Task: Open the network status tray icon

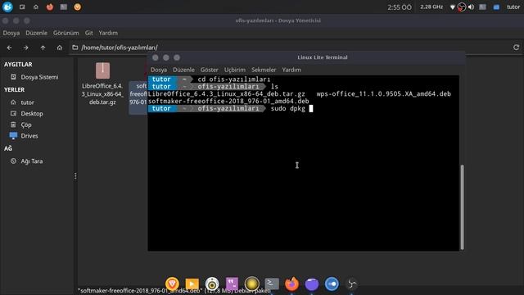Action: pyautogui.click(x=453, y=7)
